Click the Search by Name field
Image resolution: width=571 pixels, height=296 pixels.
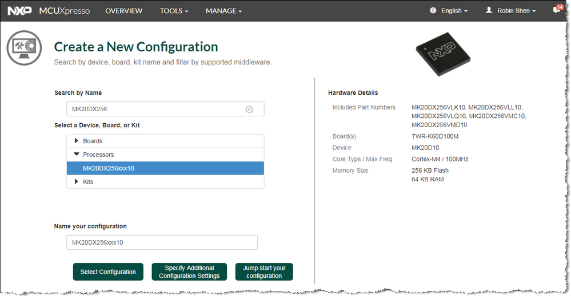[x=165, y=109]
